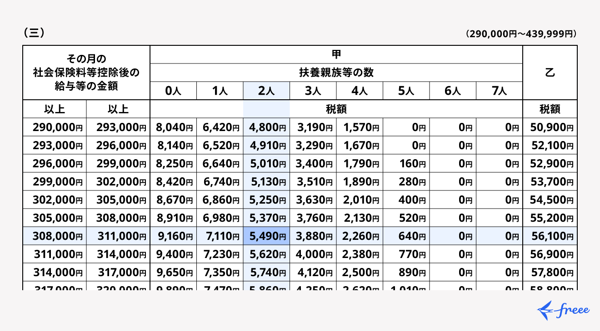Click the 2,500円 tax cell
This screenshot has height=331, width=600.
pos(360,272)
